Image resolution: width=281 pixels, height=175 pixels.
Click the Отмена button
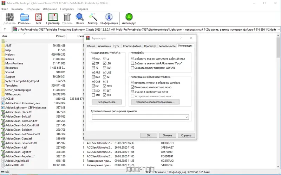point(168,135)
